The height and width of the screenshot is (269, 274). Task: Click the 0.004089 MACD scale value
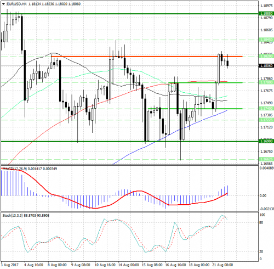click(x=266, y=168)
